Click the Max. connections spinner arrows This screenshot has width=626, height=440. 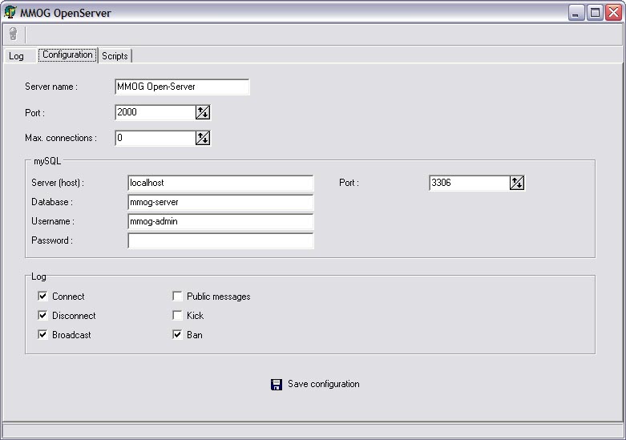pos(203,139)
